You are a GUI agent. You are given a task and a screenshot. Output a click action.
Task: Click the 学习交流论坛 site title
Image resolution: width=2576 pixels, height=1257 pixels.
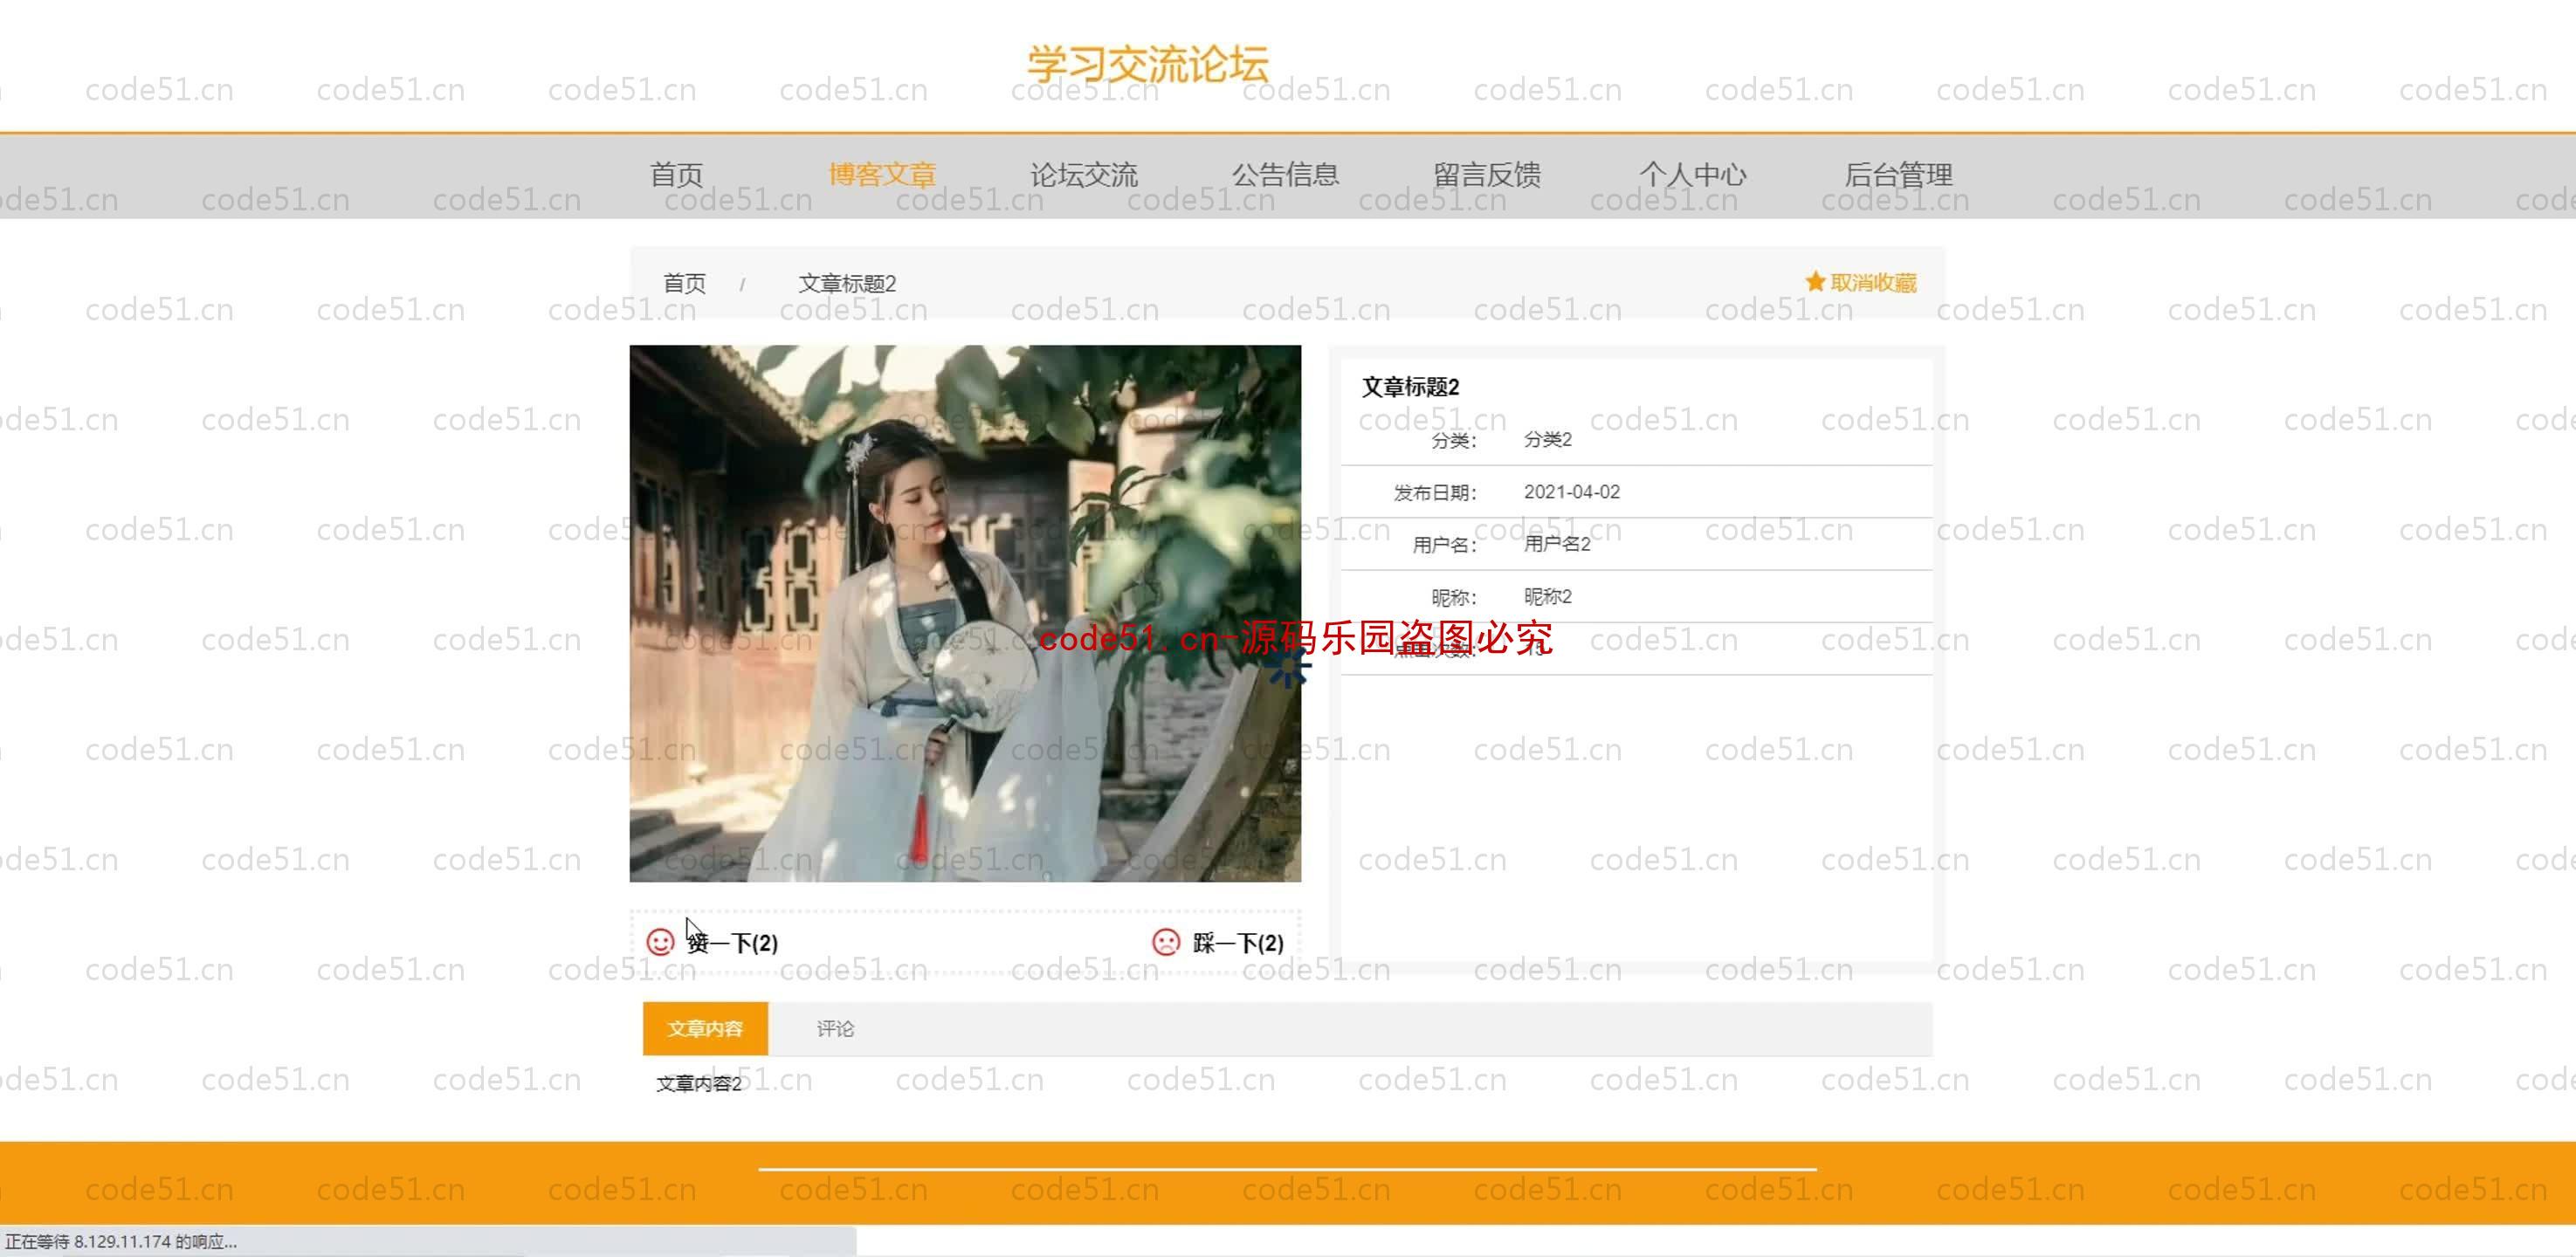(x=1148, y=64)
